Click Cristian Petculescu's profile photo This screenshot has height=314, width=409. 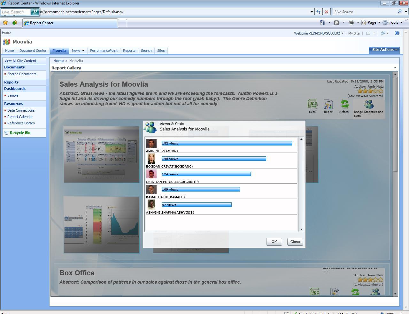151,174
